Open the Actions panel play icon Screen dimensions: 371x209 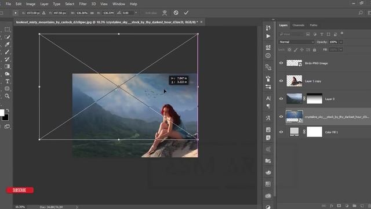click(268, 36)
